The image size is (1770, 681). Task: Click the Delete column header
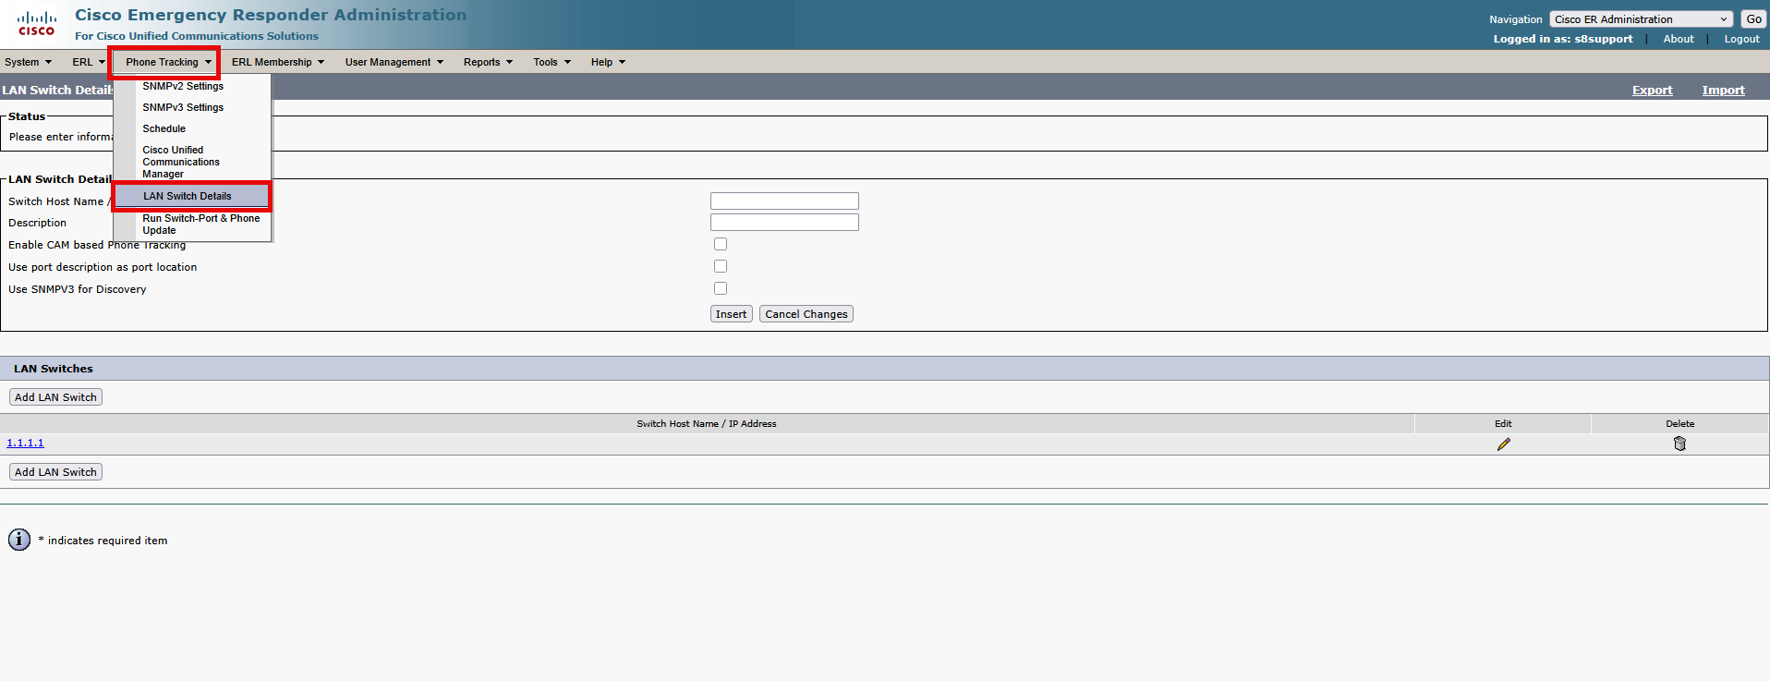point(1679,423)
